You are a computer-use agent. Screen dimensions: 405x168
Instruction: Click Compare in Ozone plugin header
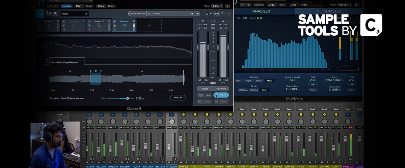pyautogui.click(x=67, y=6)
